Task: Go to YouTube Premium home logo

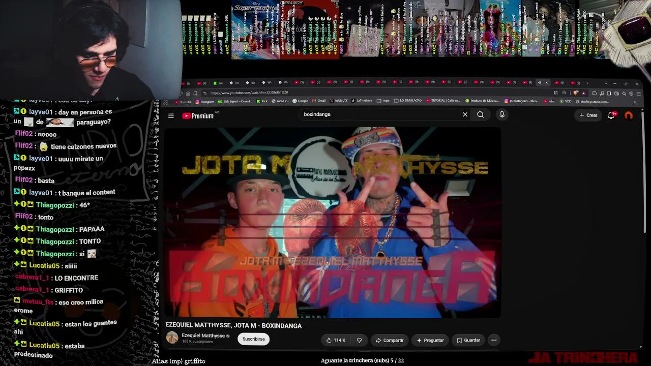Action: pos(198,116)
